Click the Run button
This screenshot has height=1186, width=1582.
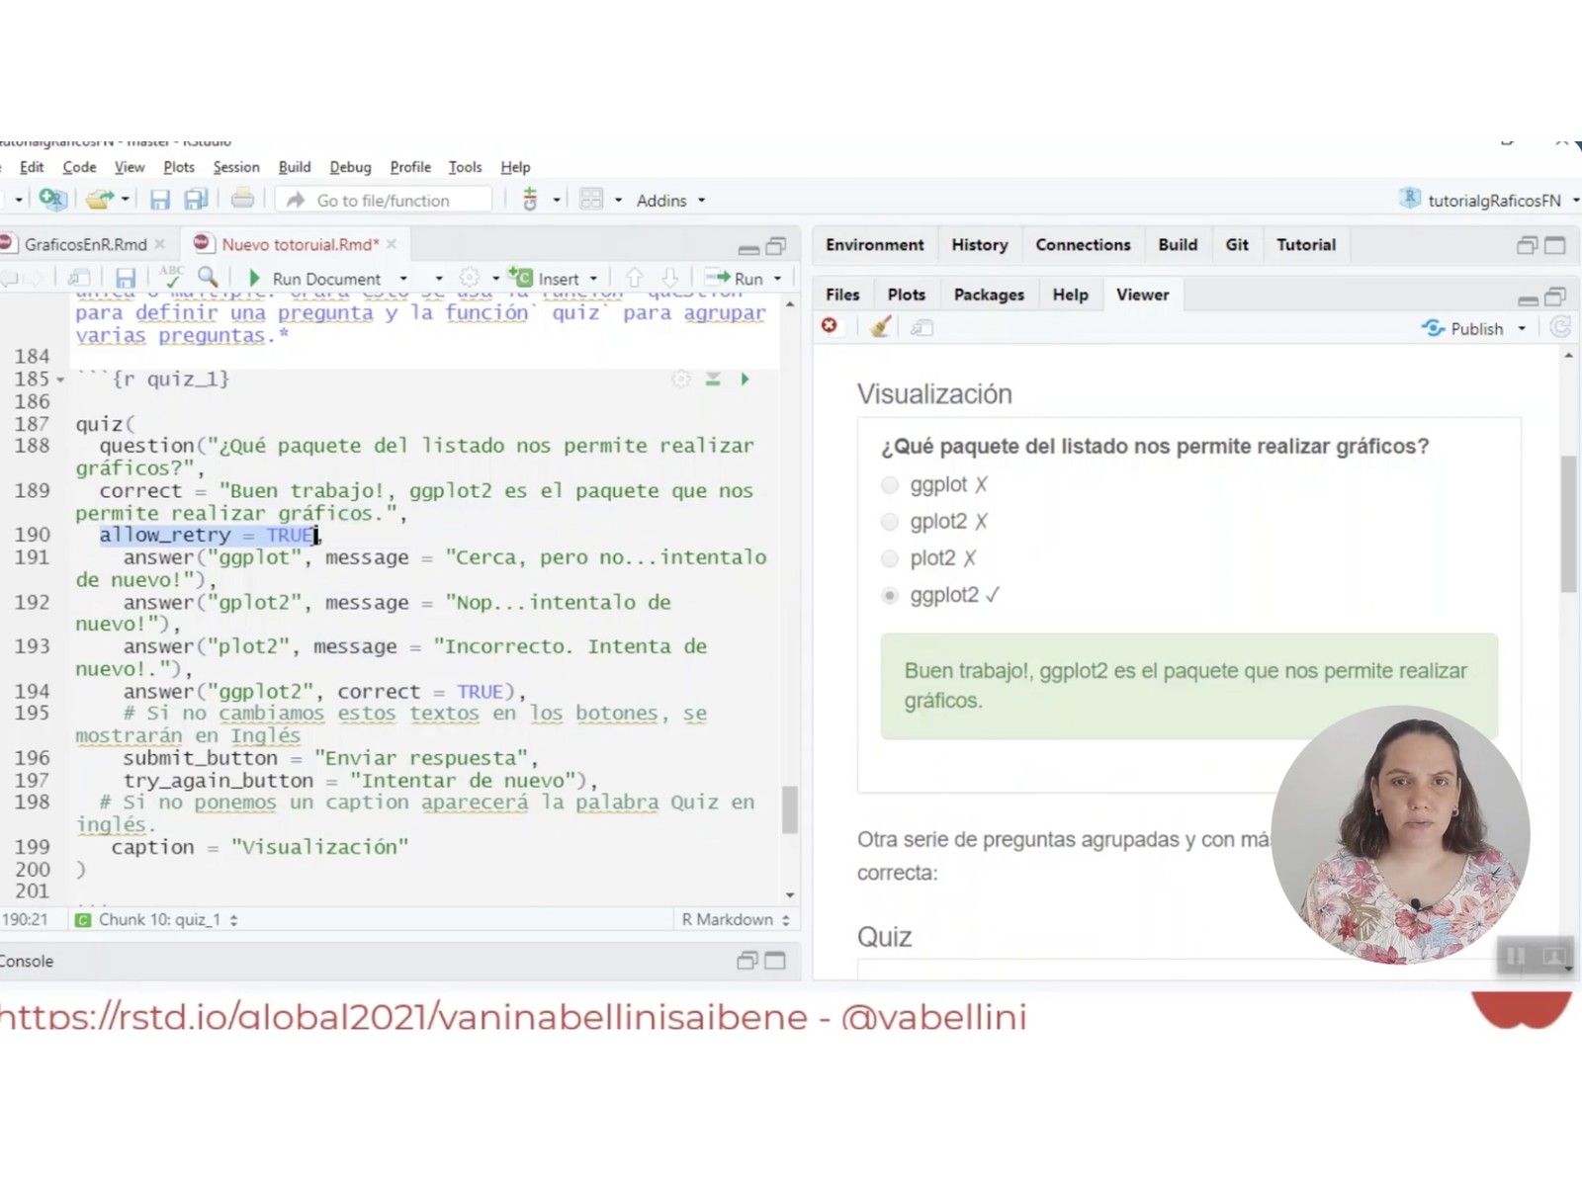(737, 279)
